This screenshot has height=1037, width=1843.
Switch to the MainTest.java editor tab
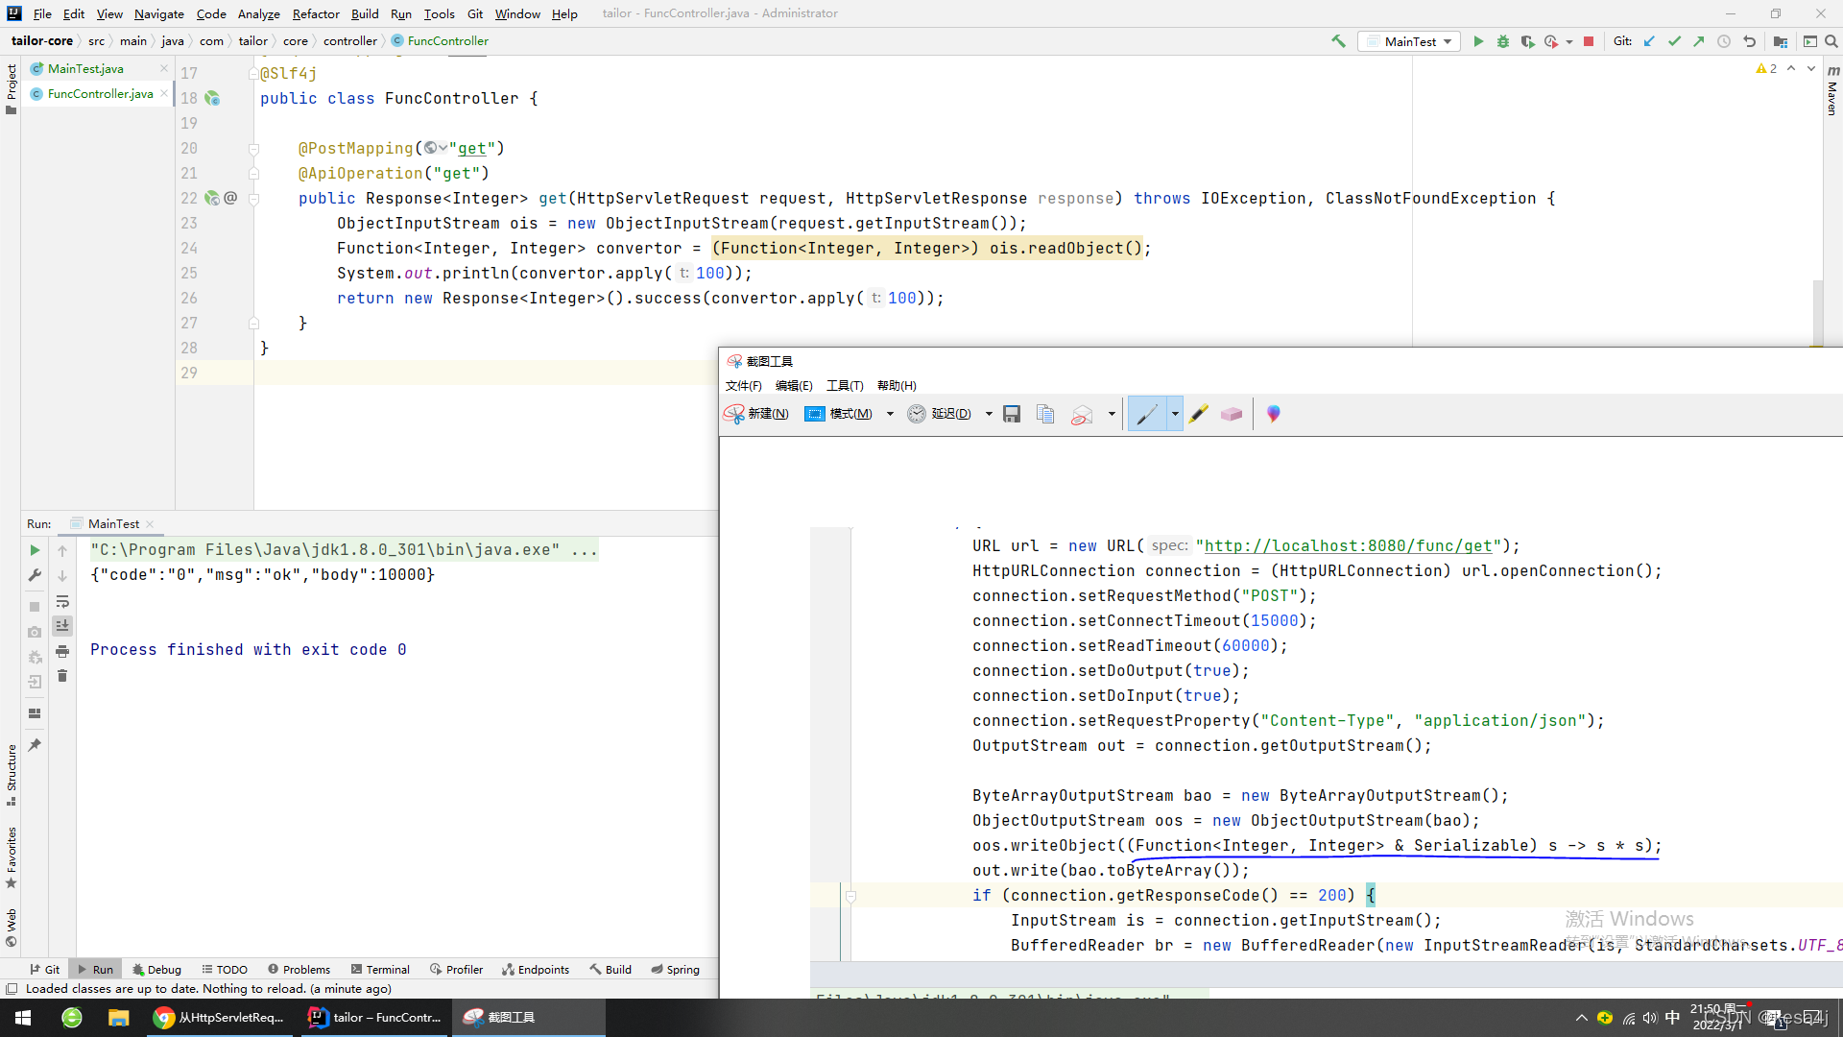(x=85, y=68)
